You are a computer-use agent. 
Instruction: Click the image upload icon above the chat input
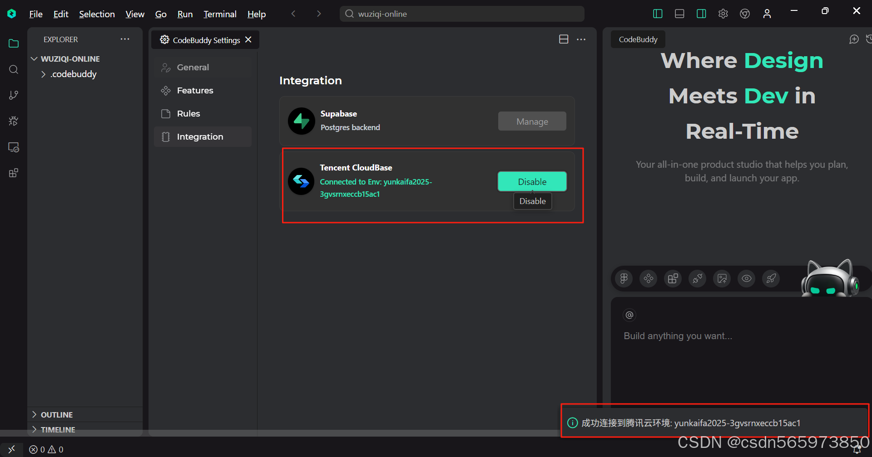coord(722,278)
